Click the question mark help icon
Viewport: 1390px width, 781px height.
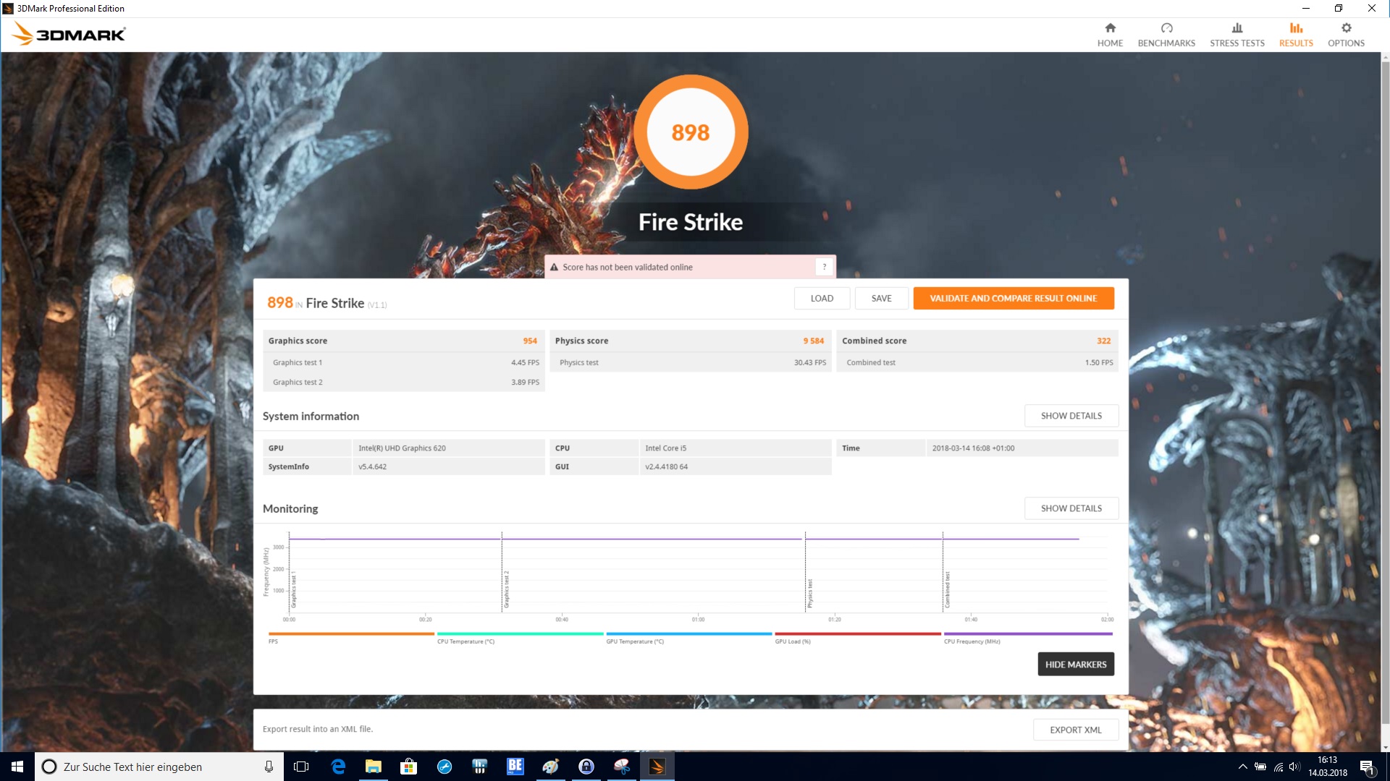pyautogui.click(x=824, y=267)
